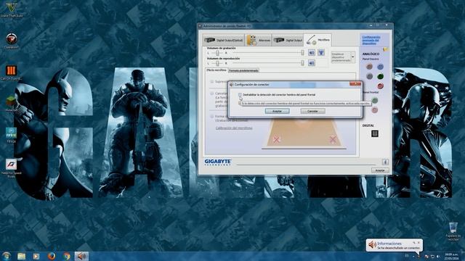Image resolution: width=465 pixels, height=261 pixels.
Task: Click the Realtek audio taskbar button
Action: [x=81, y=256]
